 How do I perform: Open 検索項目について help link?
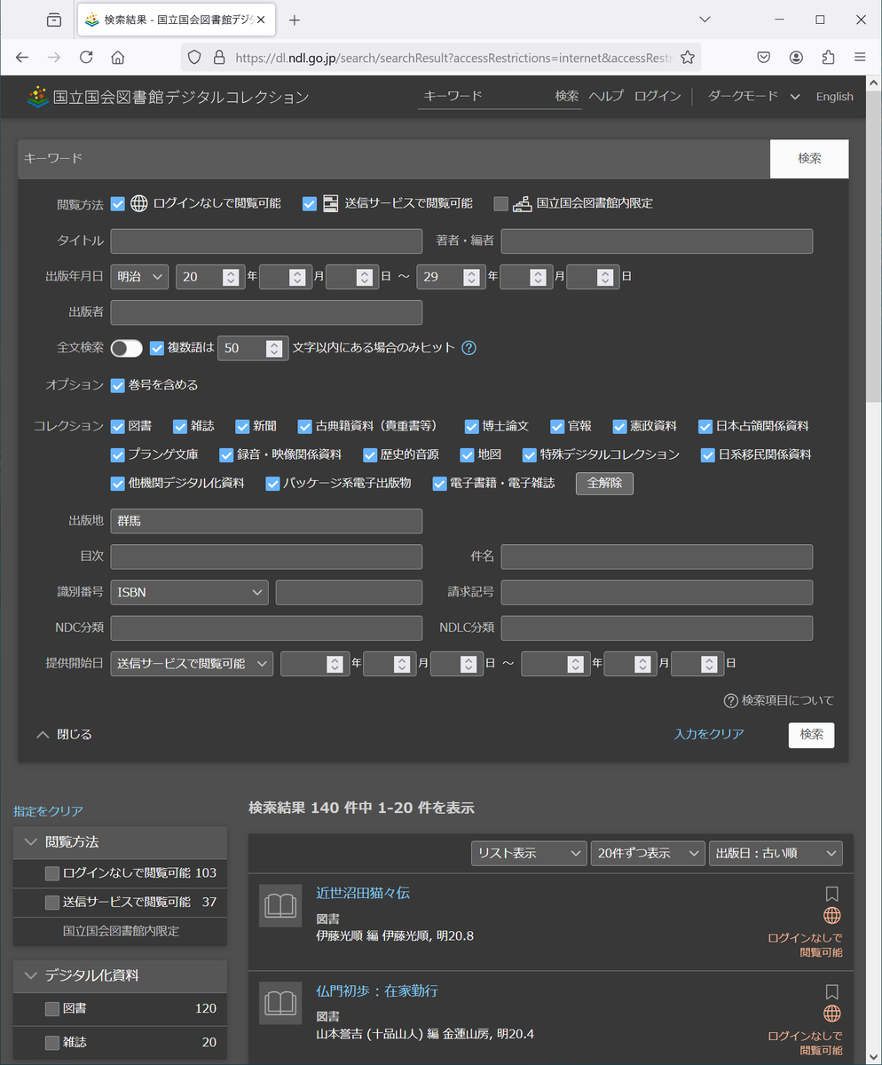[779, 700]
